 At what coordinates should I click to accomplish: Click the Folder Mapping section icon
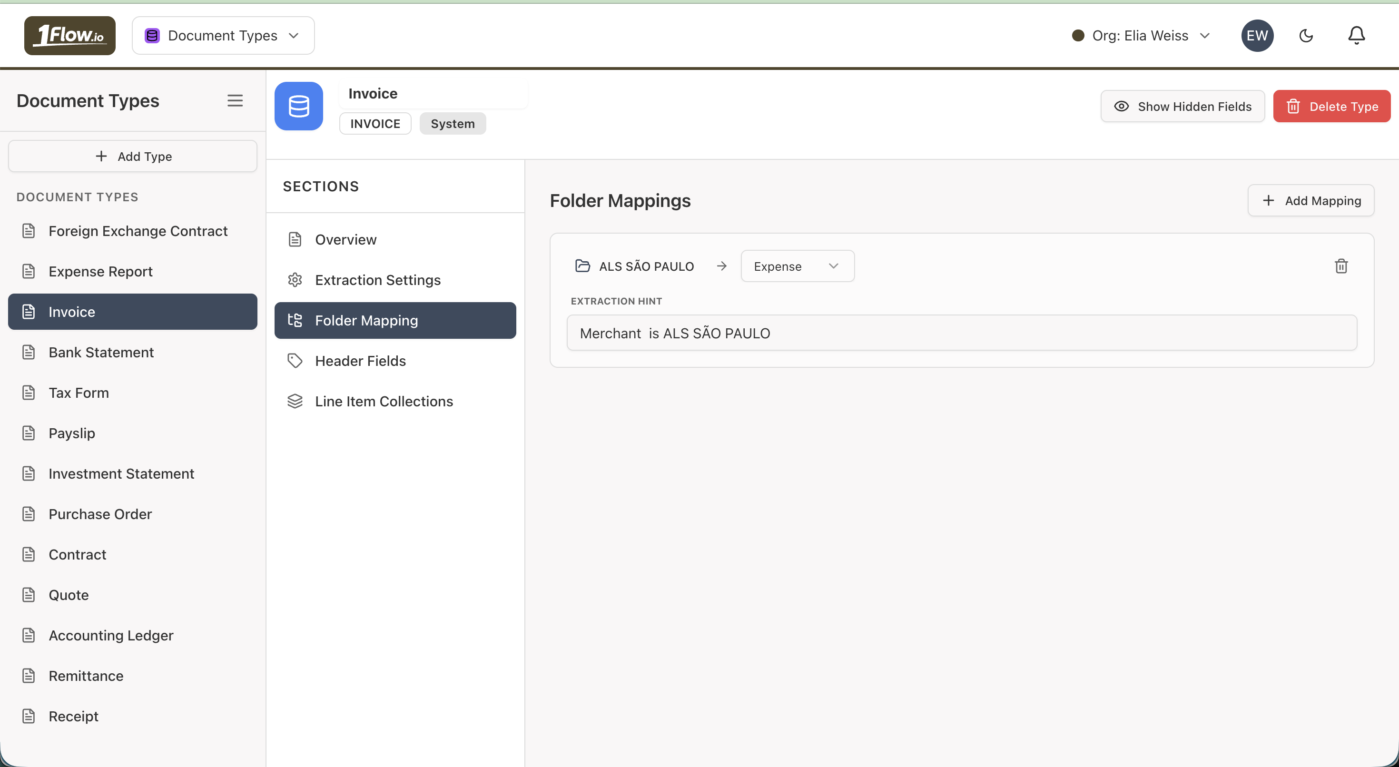(x=295, y=321)
